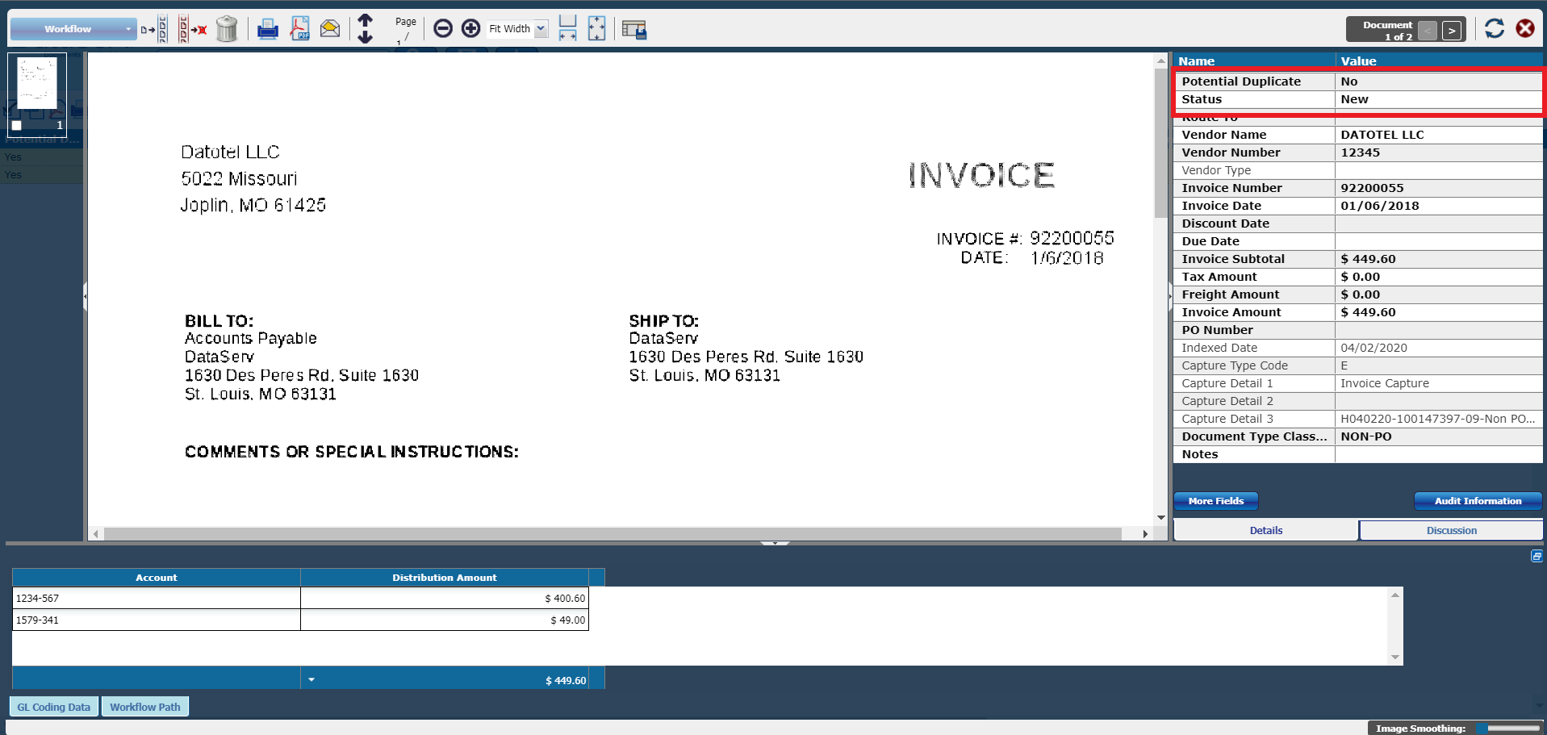The width and height of the screenshot is (1547, 735).
Task: Zoom in with the plus circle icon
Action: [471, 29]
